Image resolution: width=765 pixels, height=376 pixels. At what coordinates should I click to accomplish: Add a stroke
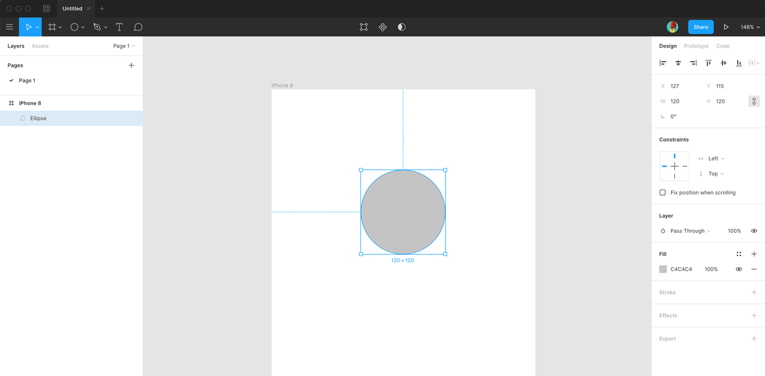tap(754, 292)
